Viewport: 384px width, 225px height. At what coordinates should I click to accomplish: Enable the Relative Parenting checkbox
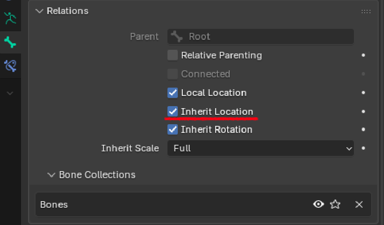coord(172,55)
